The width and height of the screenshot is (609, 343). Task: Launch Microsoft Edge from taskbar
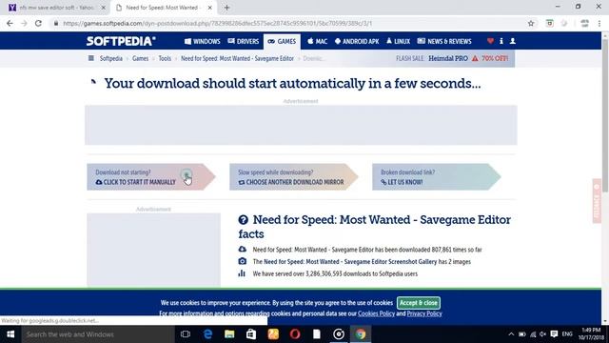207,334
